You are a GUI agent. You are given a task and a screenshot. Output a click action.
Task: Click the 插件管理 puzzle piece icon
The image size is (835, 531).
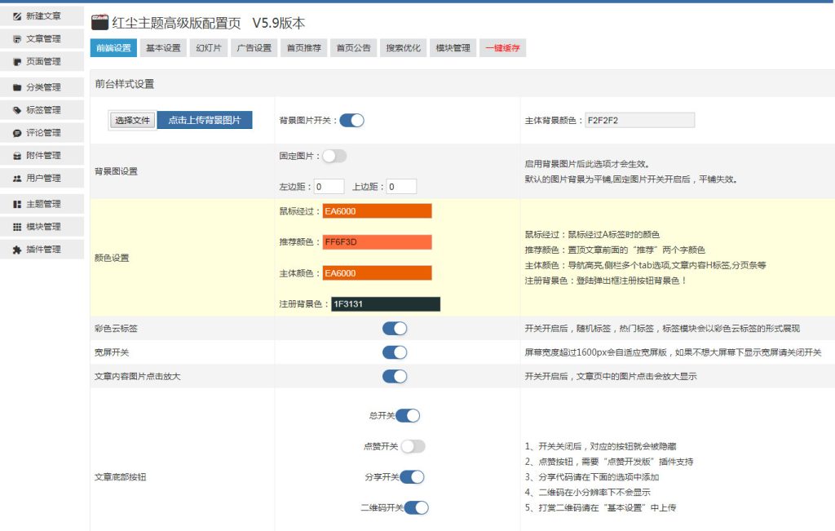17,250
